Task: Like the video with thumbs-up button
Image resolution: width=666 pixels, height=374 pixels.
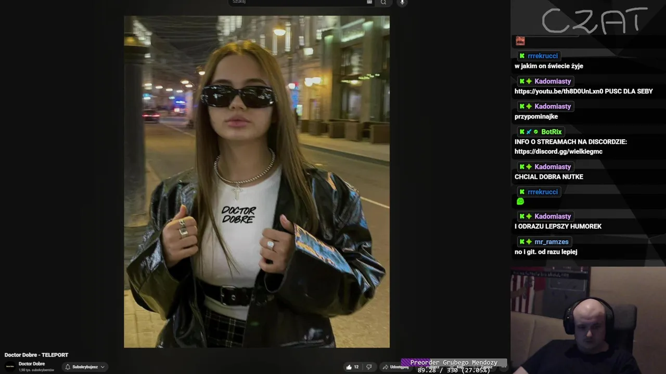Action: (352, 367)
